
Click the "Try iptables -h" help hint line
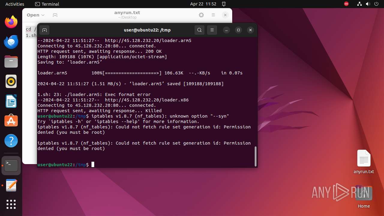click(118, 121)
